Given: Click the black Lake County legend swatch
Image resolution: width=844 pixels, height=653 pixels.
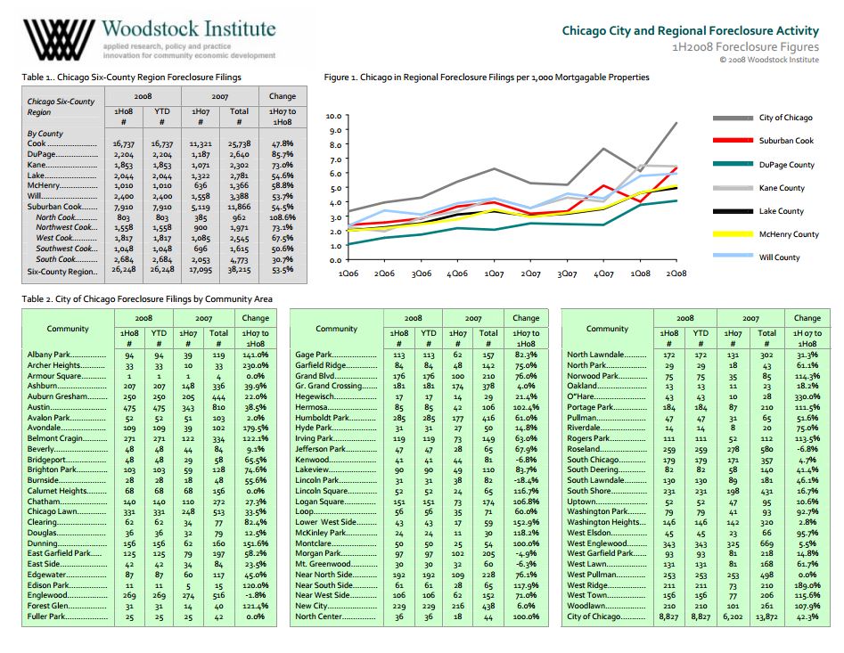Looking at the screenshot, I should pos(733,211).
